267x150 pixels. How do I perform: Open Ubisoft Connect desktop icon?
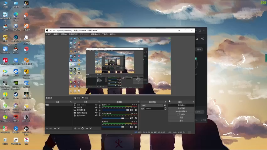(x=16, y=108)
